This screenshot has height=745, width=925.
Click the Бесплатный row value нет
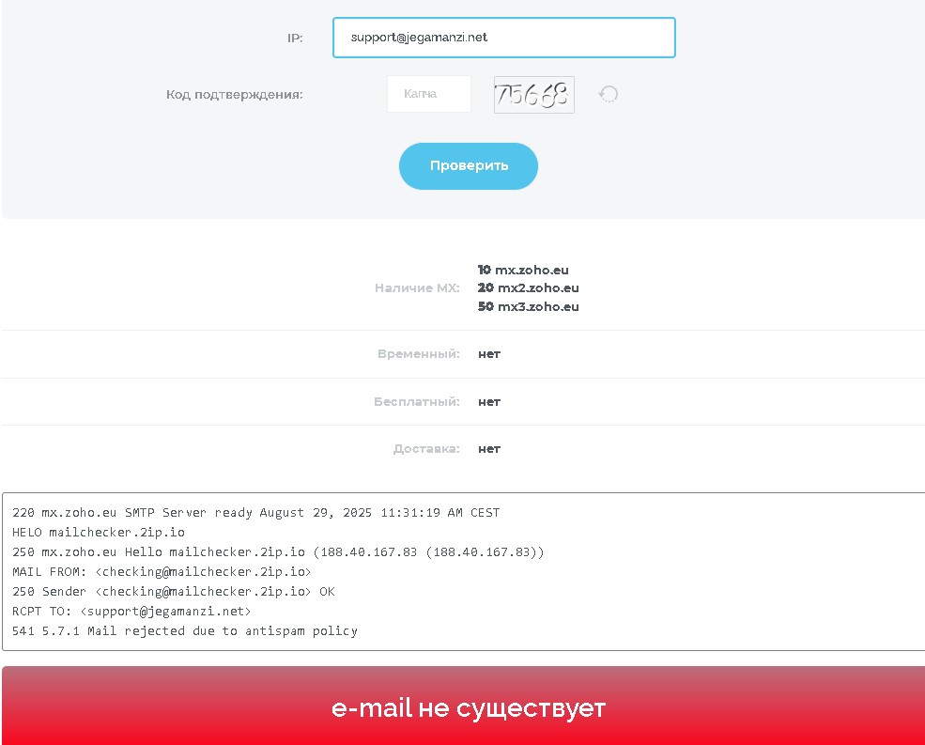tap(489, 401)
